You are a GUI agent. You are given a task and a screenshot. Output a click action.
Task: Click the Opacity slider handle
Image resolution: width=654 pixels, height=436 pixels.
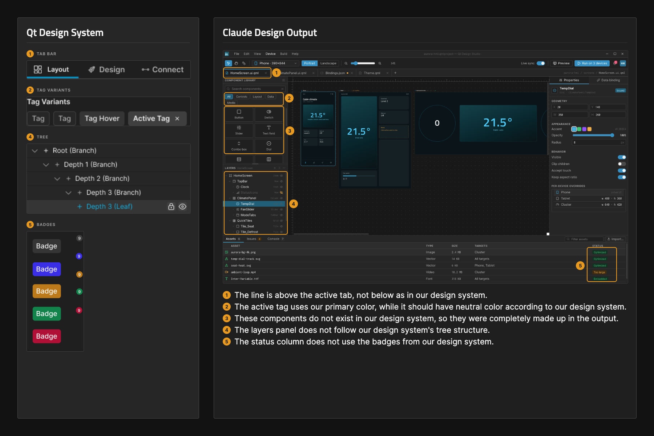tap(612, 135)
